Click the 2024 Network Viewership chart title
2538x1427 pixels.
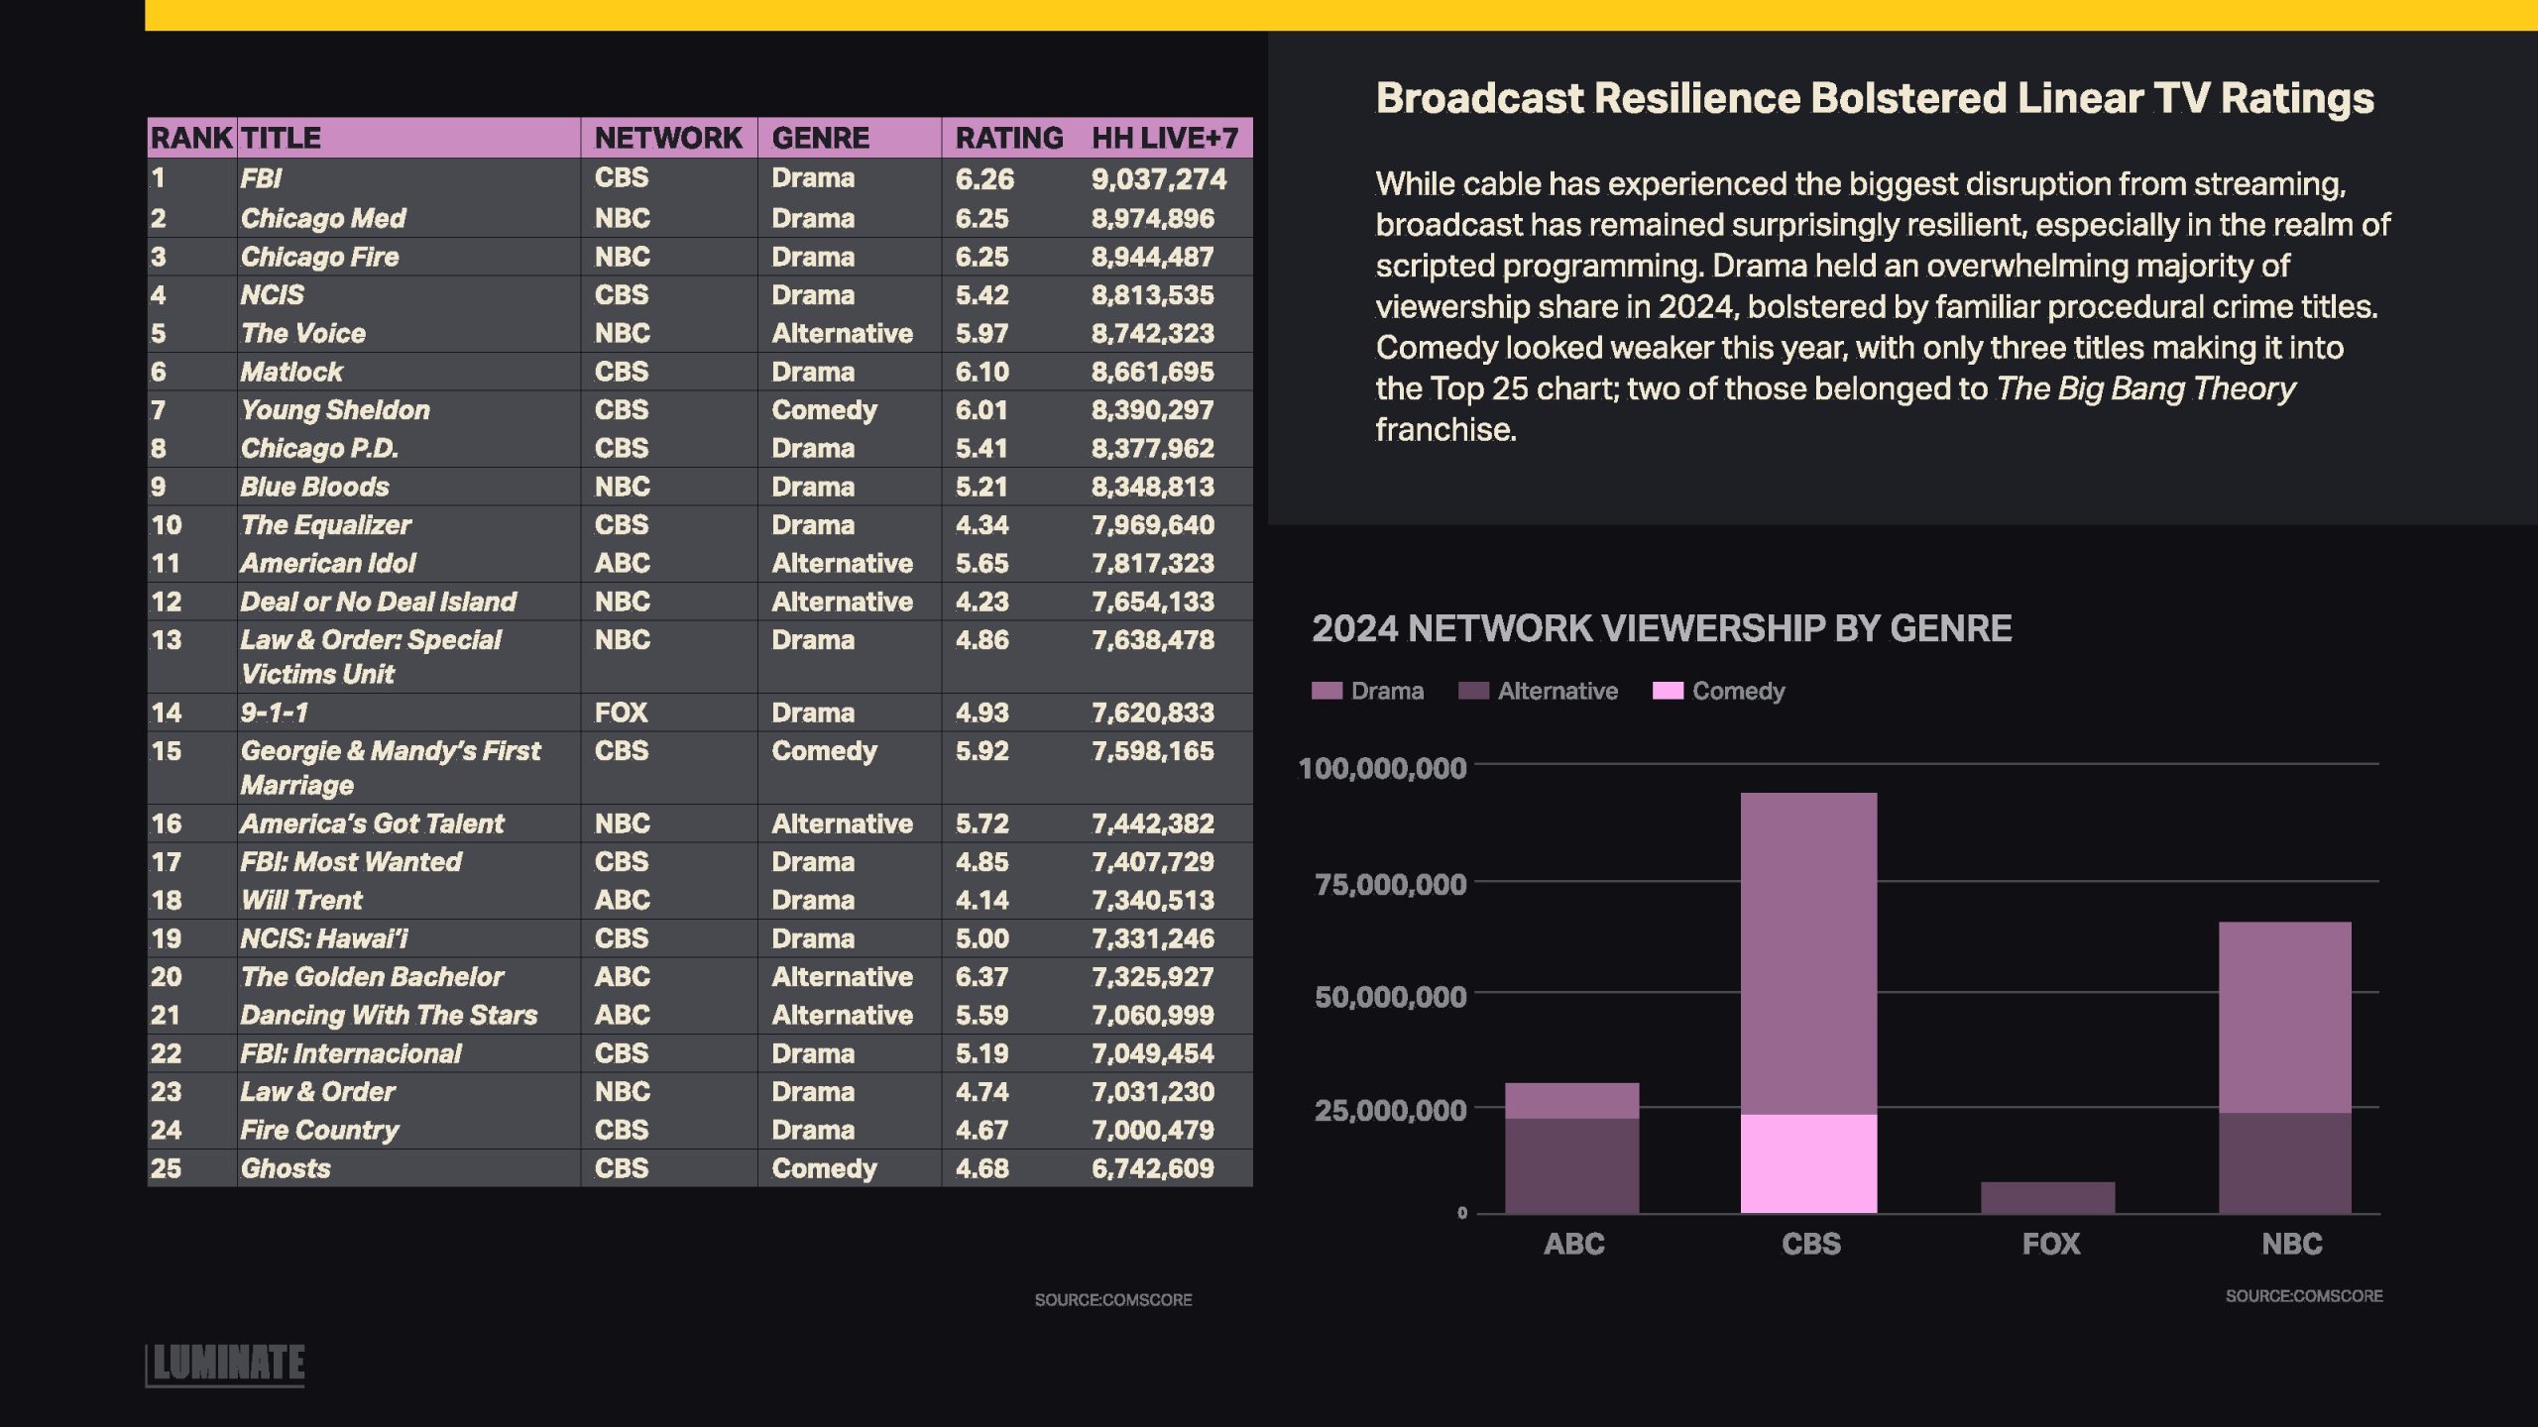point(1662,628)
